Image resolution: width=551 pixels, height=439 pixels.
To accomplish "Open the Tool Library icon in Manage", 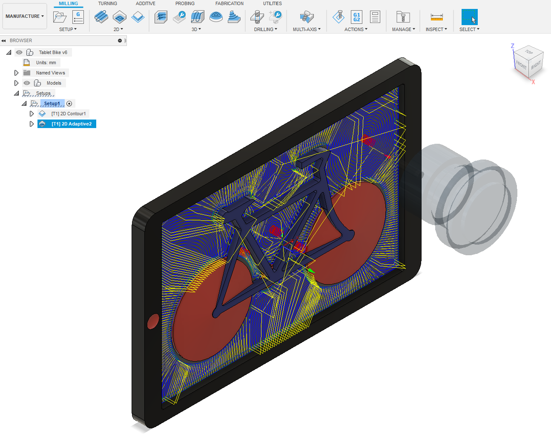I will pyautogui.click(x=403, y=17).
